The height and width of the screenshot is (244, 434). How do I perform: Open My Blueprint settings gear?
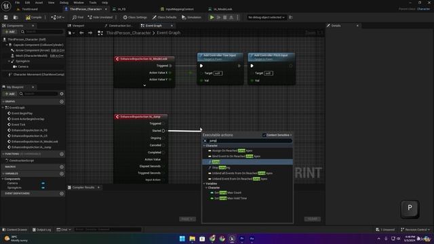[62, 94]
